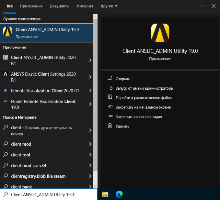Screen dimensions: 220x200
Task: Click Lic icon beside ANSLIC_ADMIN Utility 2020 R1
Action: (x=6, y=57)
